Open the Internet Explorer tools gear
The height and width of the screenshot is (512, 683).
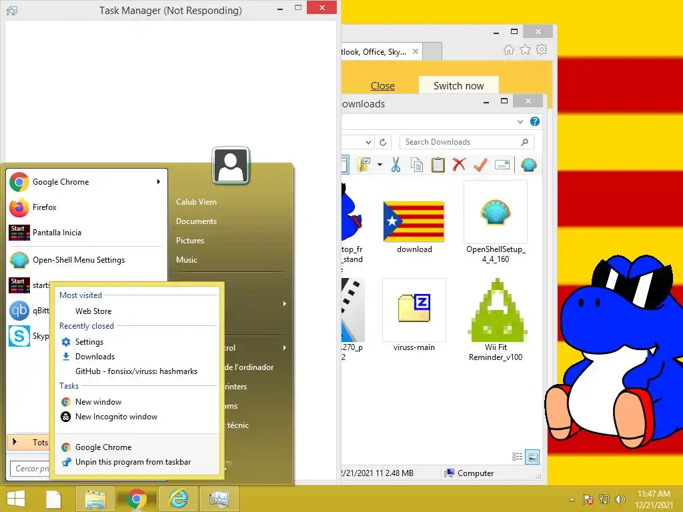point(542,49)
